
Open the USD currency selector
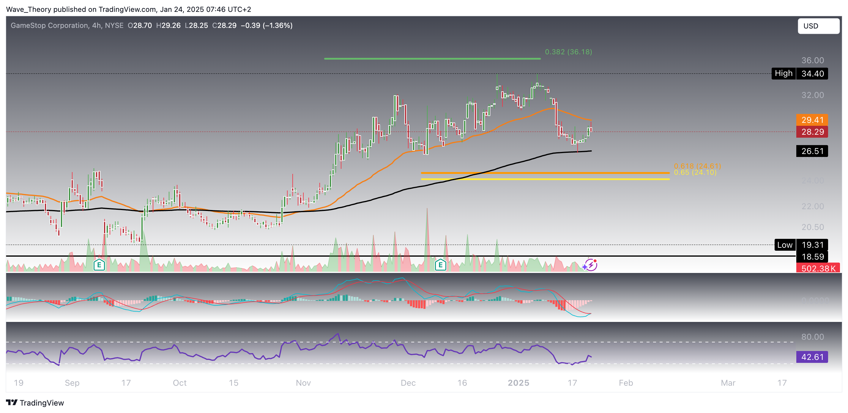click(x=818, y=26)
